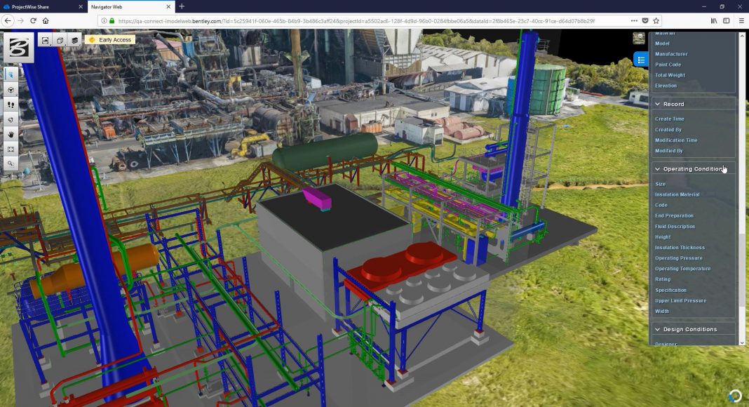The image size is (749, 407).
Task: Click the Bentley logo button
Action: coord(18,47)
